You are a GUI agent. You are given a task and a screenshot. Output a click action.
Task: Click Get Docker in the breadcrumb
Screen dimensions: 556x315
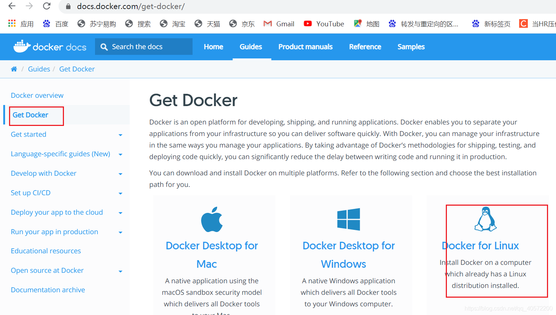pyautogui.click(x=77, y=69)
